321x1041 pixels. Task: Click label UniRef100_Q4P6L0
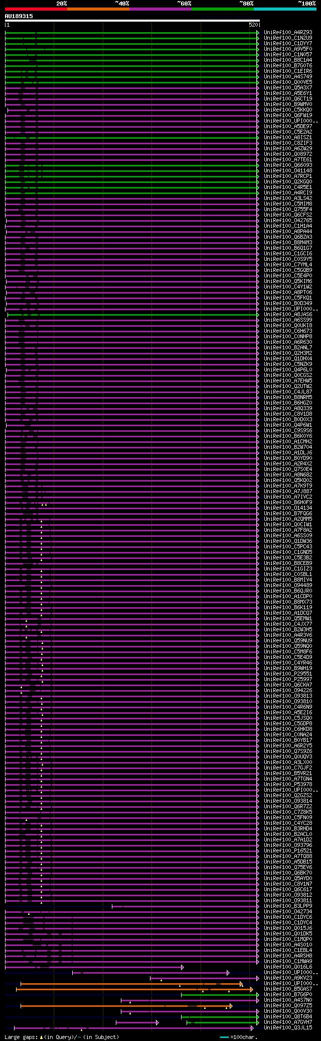[288, 369]
